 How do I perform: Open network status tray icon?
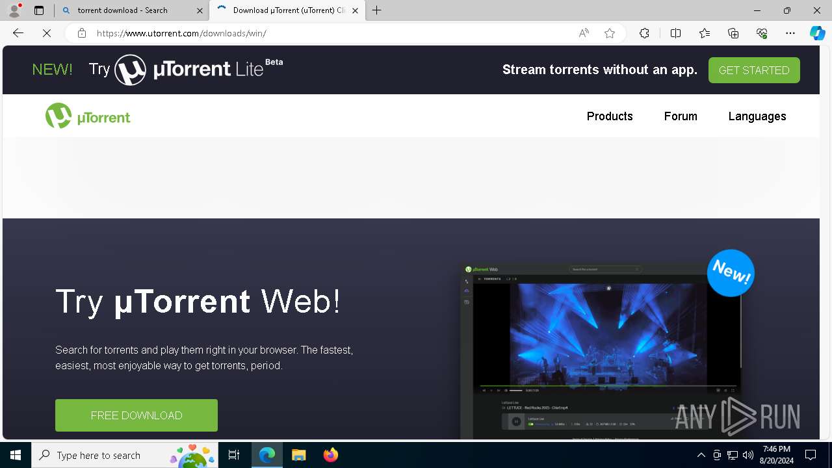pyautogui.click(x=733, y=455)
